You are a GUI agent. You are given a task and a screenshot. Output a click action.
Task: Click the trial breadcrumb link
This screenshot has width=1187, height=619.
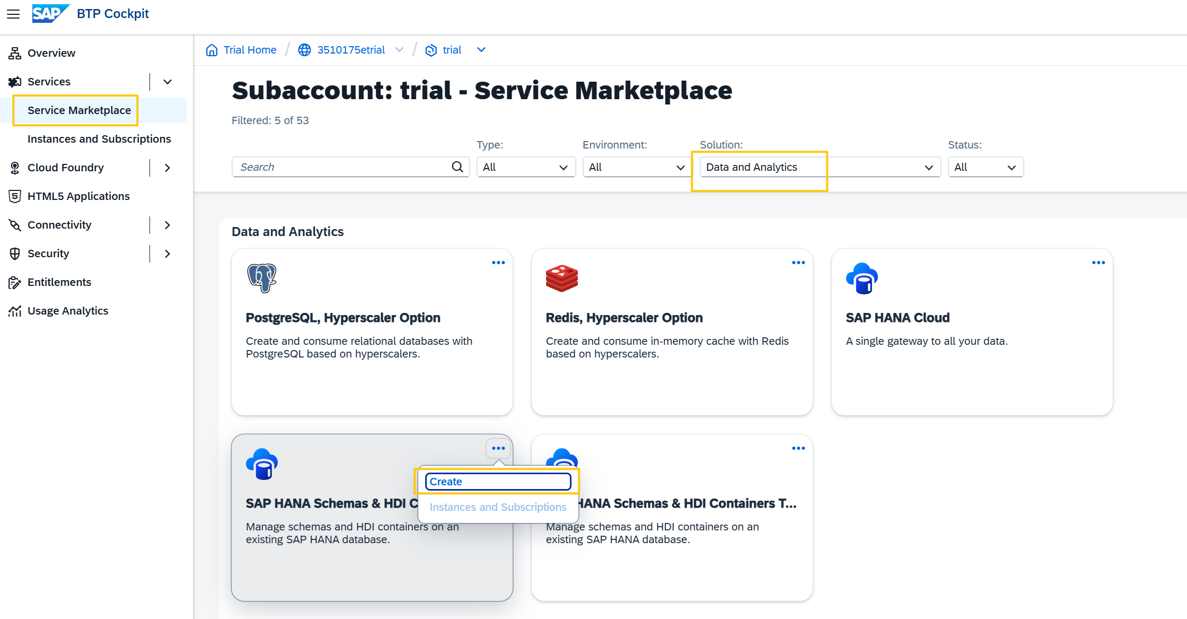(452, 50)
